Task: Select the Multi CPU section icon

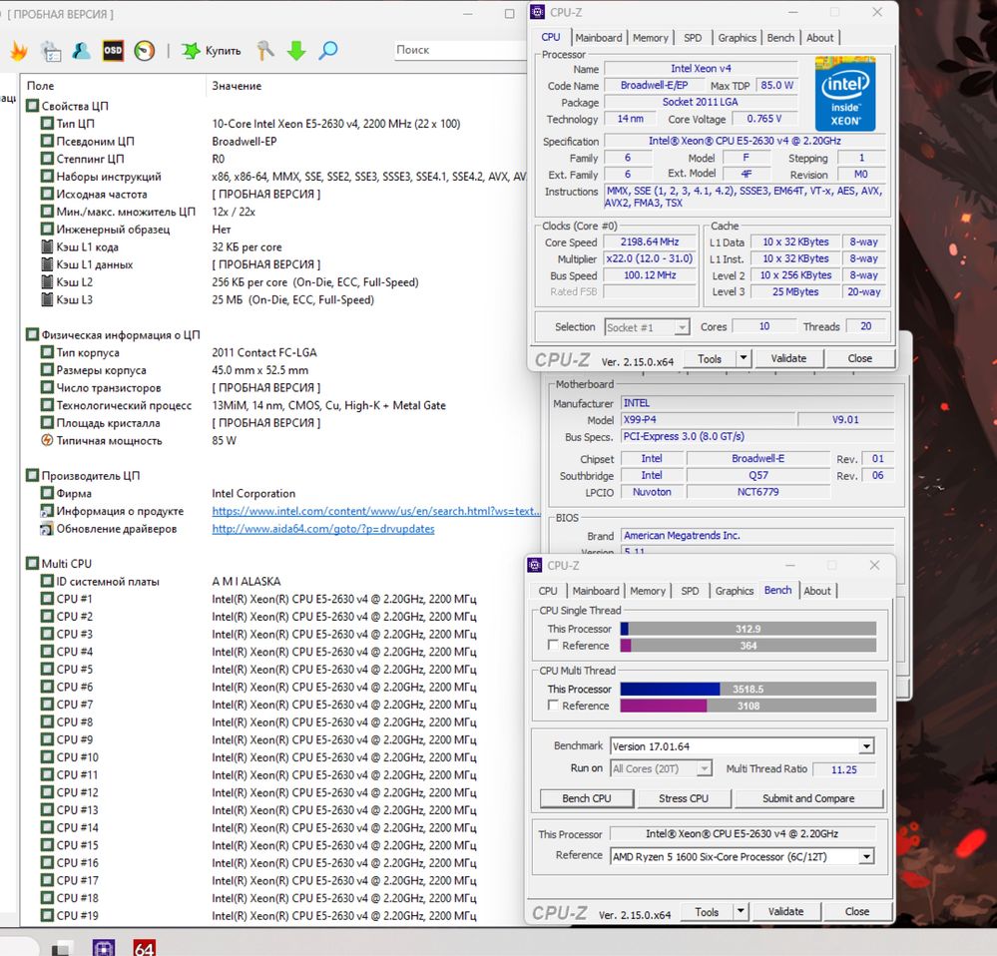Action: (32, 564)
